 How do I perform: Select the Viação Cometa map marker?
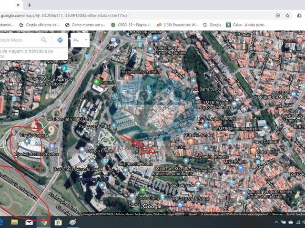point(27,142)
